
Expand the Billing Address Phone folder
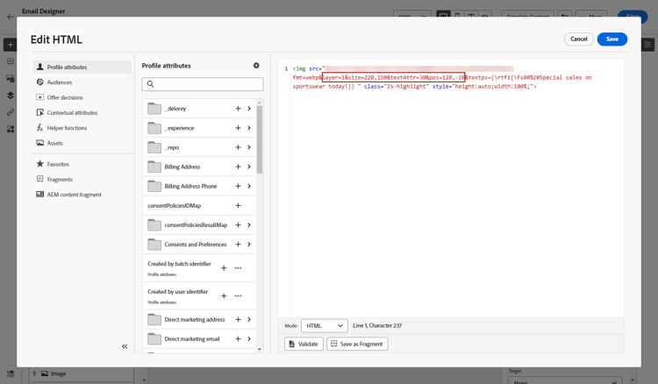pyautogui.click(x=249, y=186)
